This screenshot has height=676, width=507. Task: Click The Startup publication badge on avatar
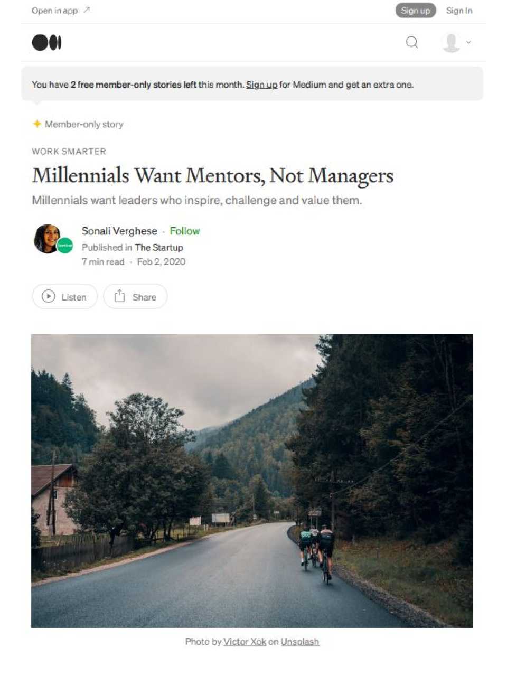click(64, 246)
